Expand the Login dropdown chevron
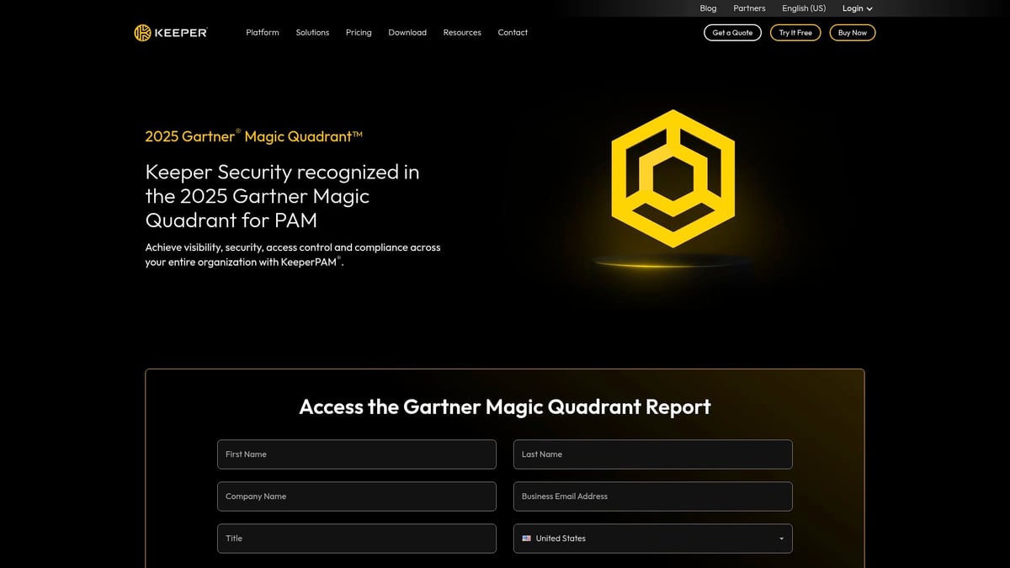The image size is (1010, 568). coord(869,8)
